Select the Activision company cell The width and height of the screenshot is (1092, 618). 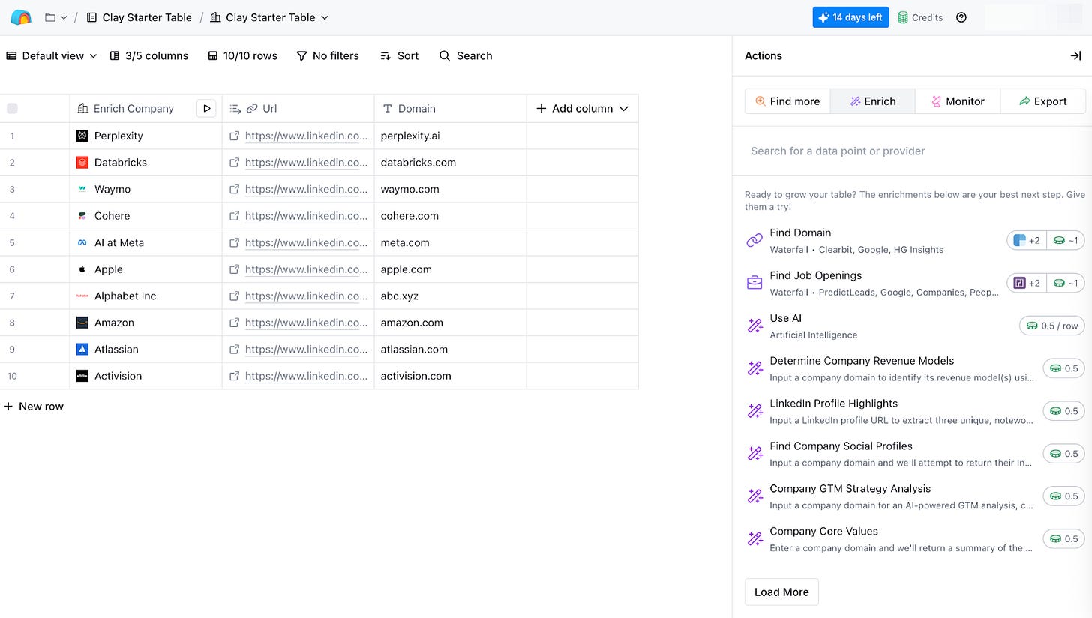(x=146, y=376)
